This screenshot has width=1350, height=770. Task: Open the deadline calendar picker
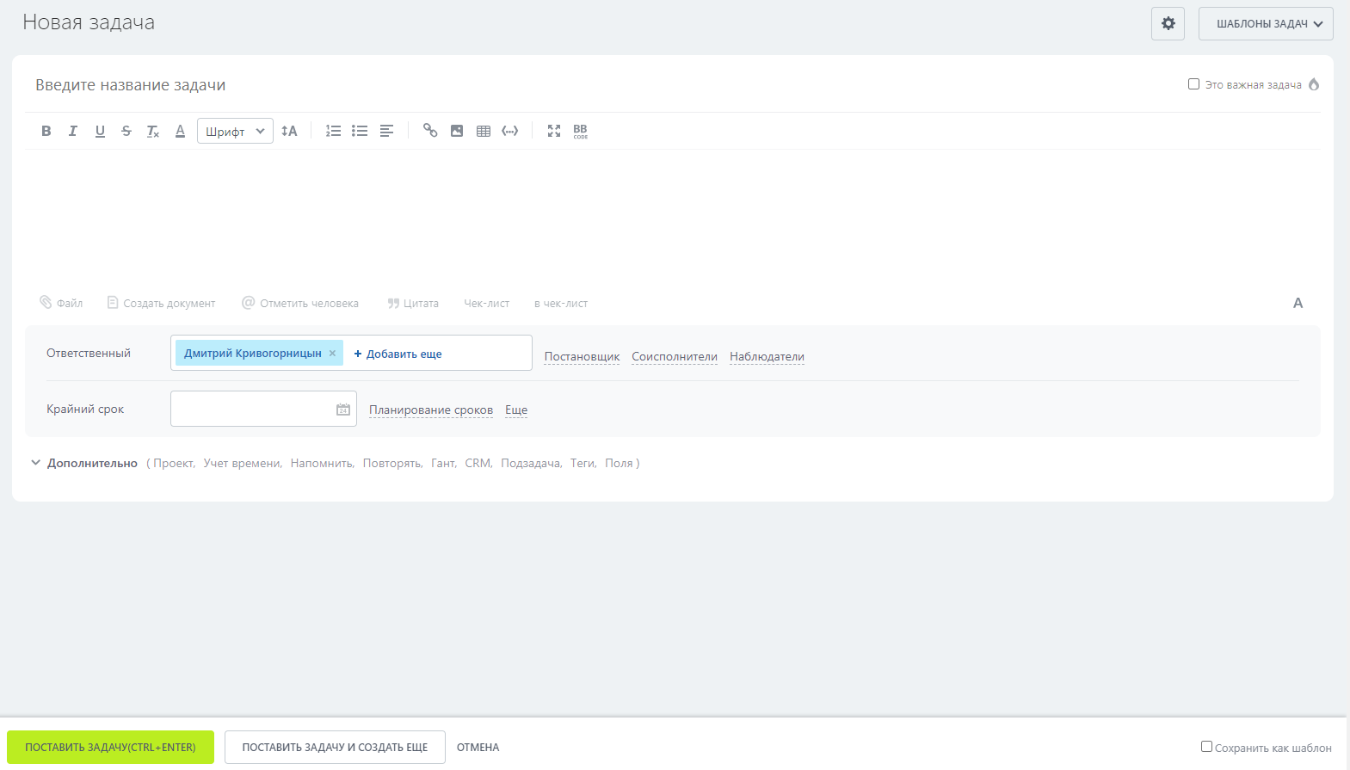click(x=343, y=410)
